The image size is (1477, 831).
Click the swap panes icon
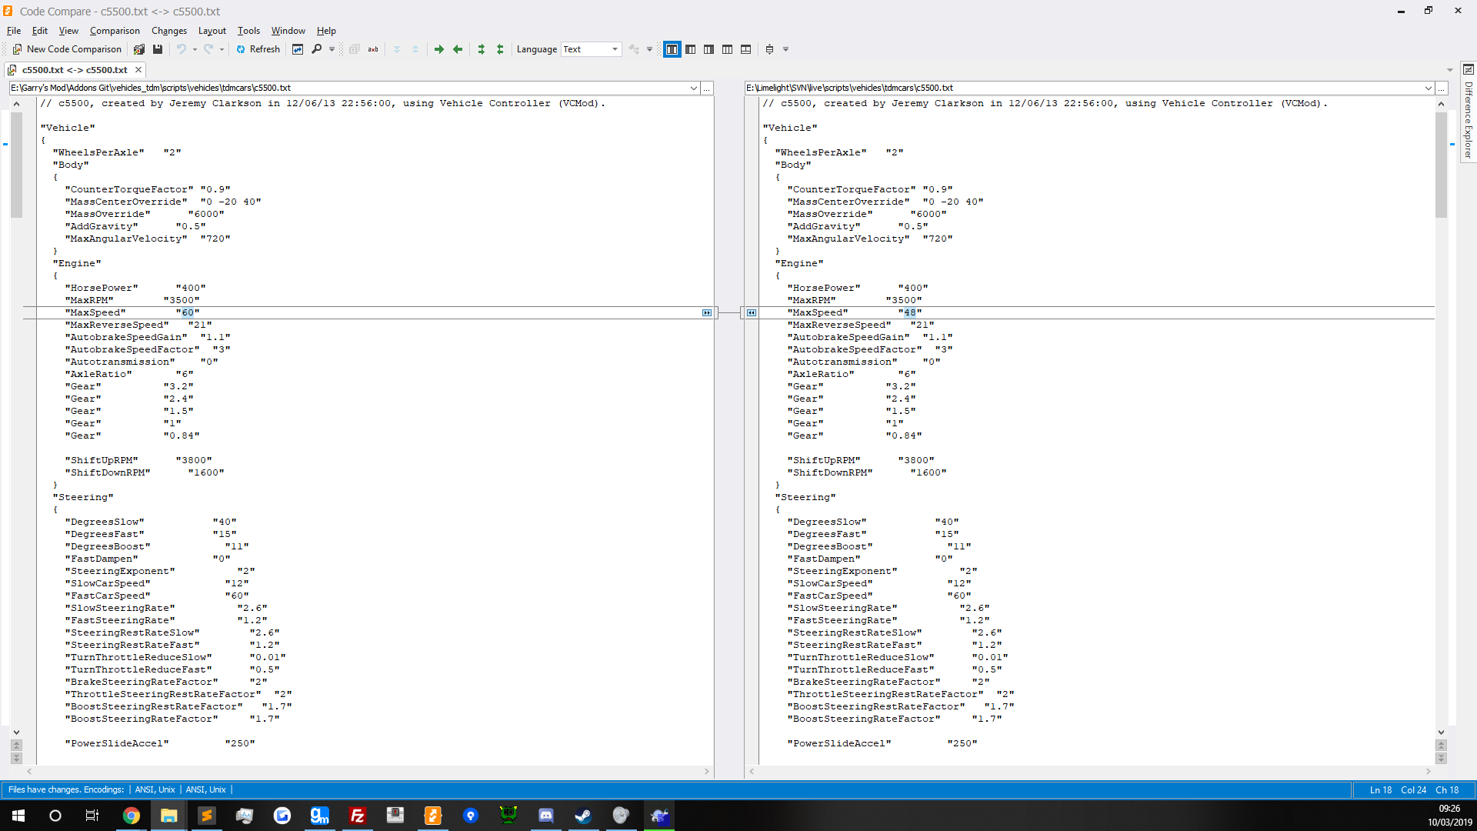coord(298,49)
